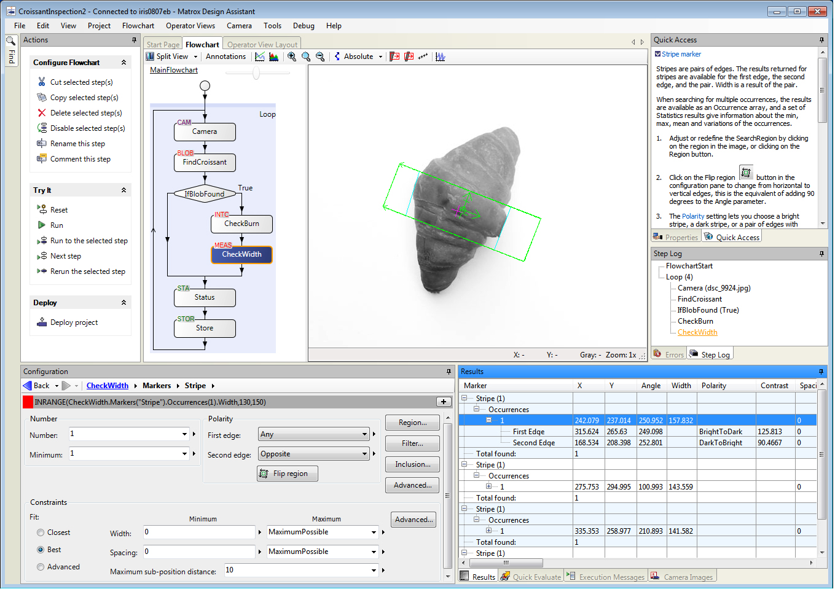Select the Advanced fit radio button
This screenshot has height=589, width=835.
click(41, 567)
